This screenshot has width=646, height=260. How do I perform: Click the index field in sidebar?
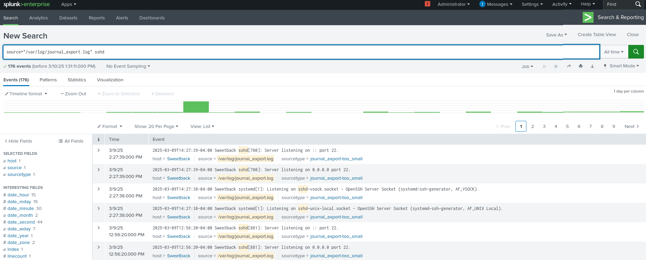pyautogui.click(x=13, y=249)
